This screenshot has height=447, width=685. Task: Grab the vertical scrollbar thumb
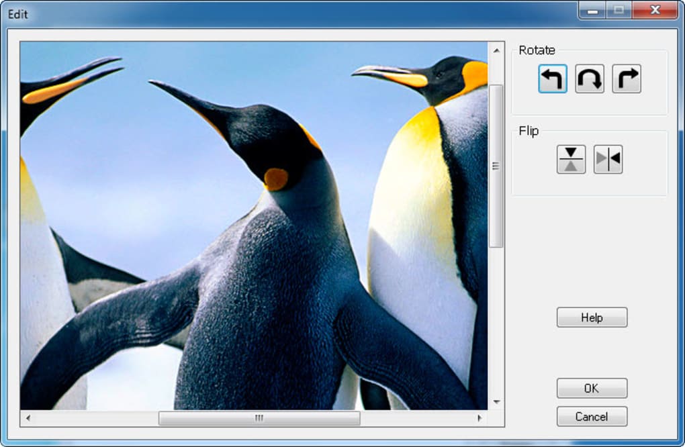coord(496,164)
